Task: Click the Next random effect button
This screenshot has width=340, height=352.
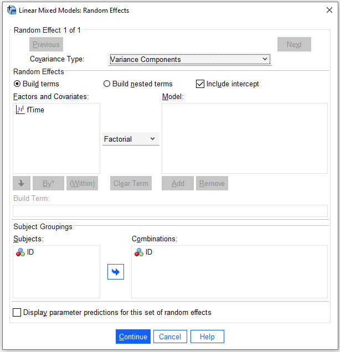Action: click(x=294, y=44)
